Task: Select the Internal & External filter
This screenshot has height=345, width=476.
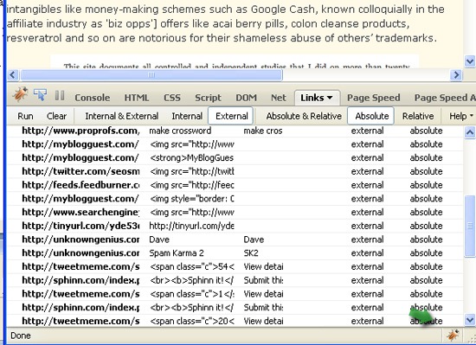Action: tap(122, 116)
